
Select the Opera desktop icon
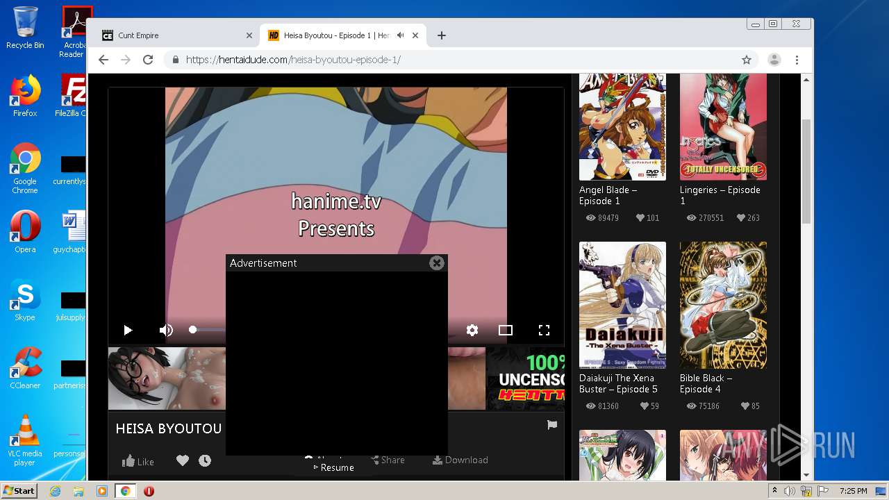click(x=25, y=232)
